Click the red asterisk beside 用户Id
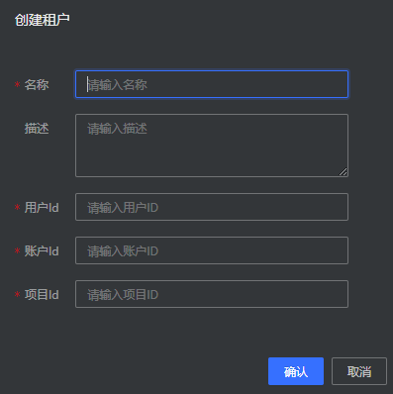393x394 pixels. pos(17,208)
